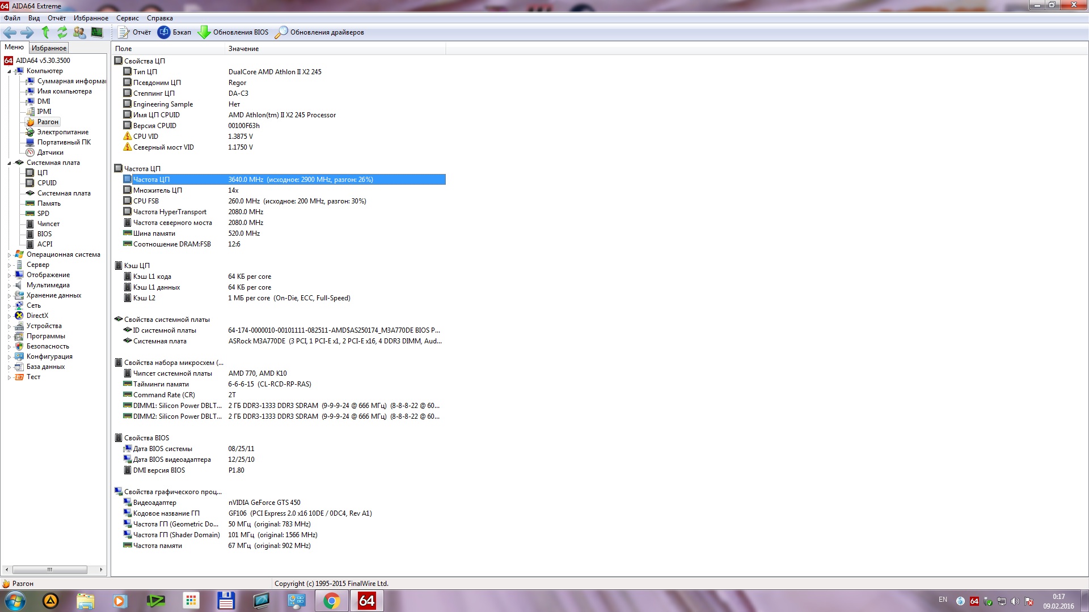
Task: Click the Forward arrow in the toolbar
Action: click(27, 32)
